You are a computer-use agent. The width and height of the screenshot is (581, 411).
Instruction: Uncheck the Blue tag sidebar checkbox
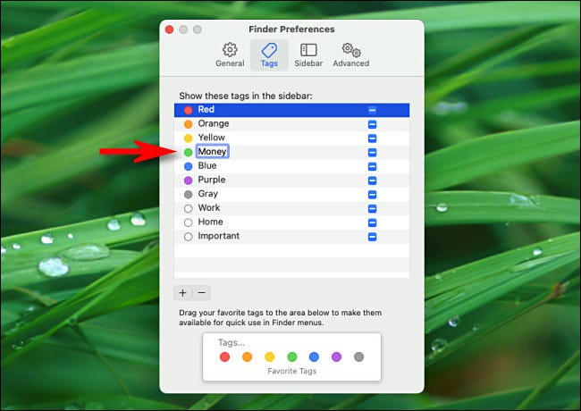(x=372, y=166)
